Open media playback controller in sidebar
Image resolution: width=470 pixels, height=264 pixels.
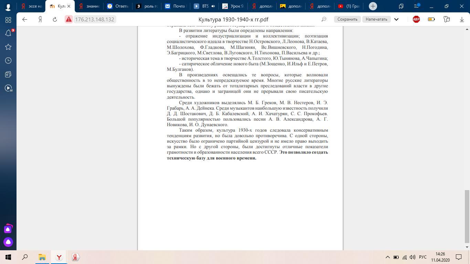click(8, 88)
